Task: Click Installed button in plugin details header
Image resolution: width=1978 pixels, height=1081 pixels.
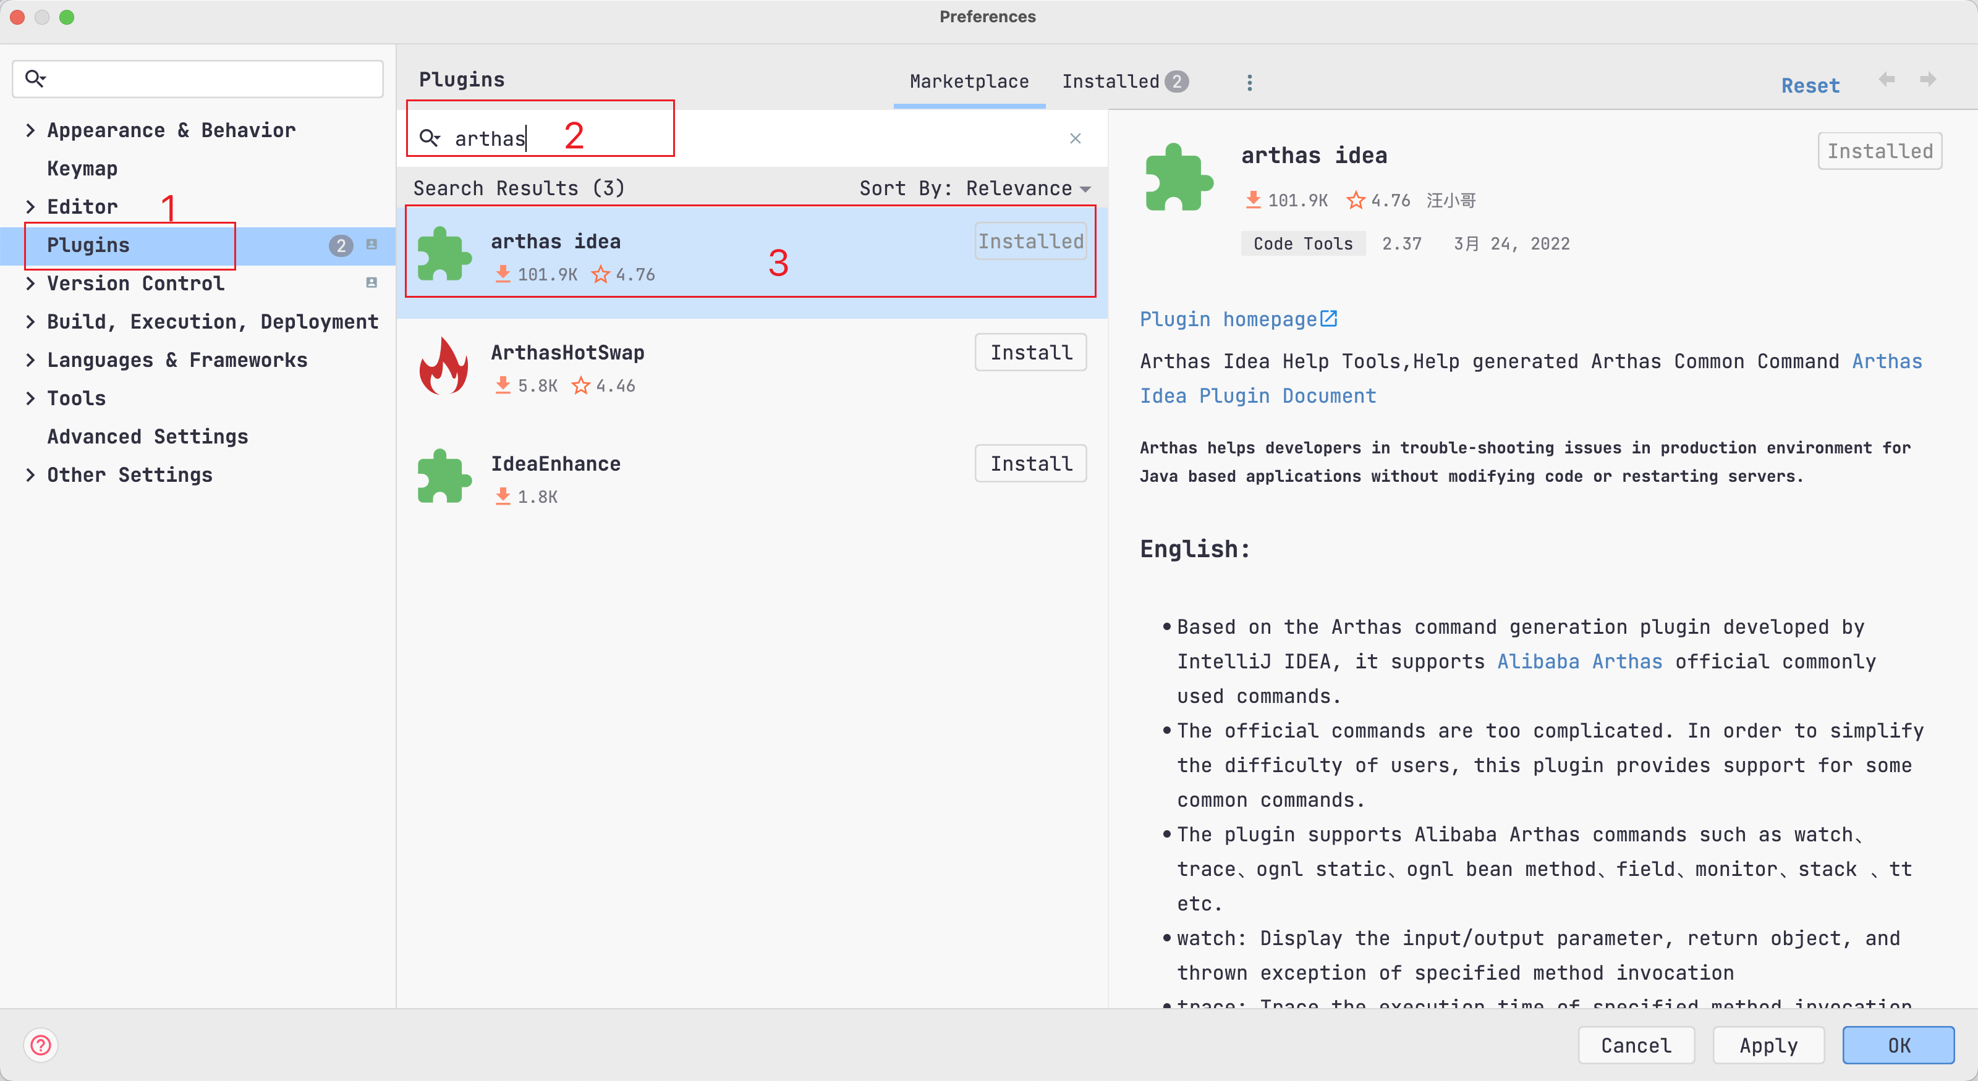Action: 1880,151
